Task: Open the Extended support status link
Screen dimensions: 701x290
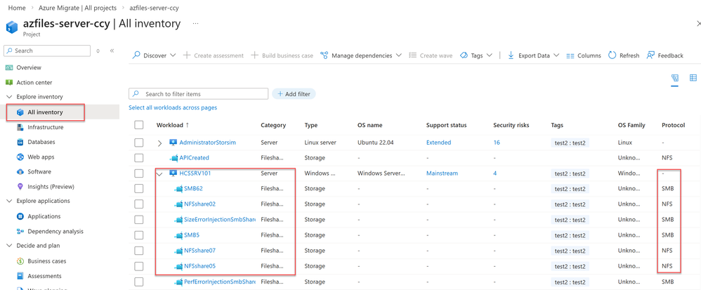Action: point(438,143)
